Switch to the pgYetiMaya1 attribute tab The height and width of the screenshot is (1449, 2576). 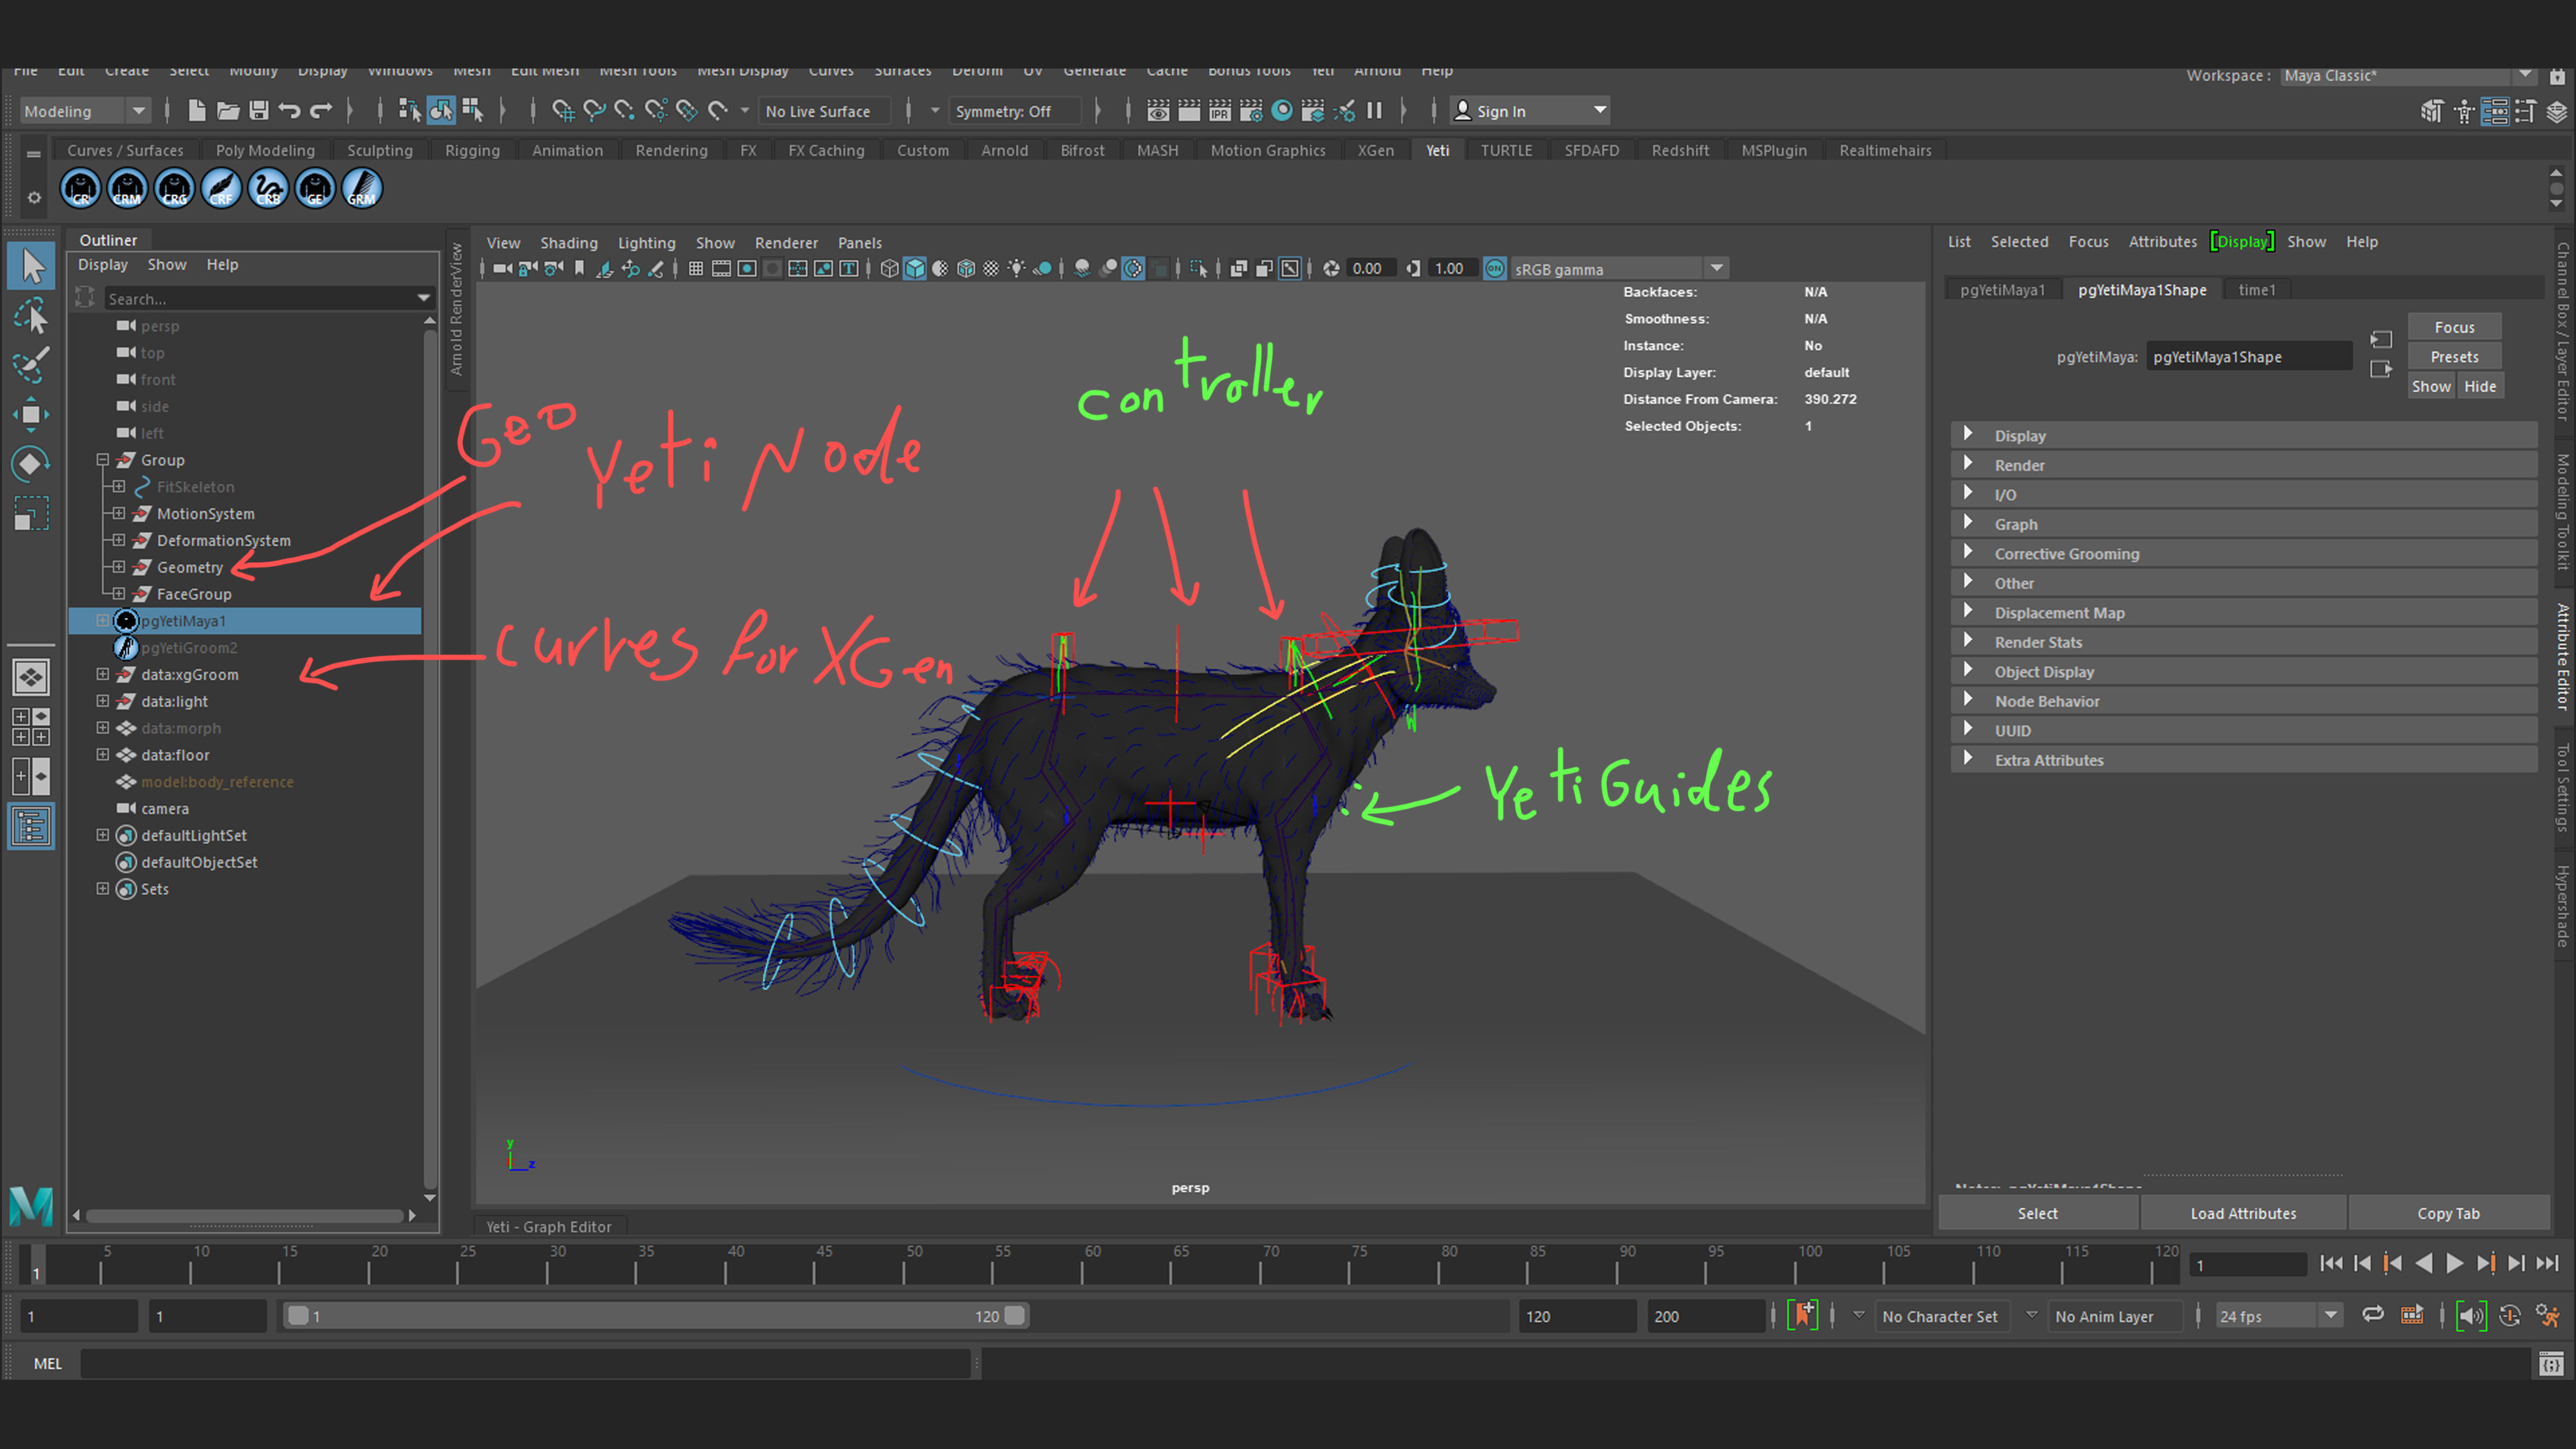pyautogui.click(x=2003, y=290)
